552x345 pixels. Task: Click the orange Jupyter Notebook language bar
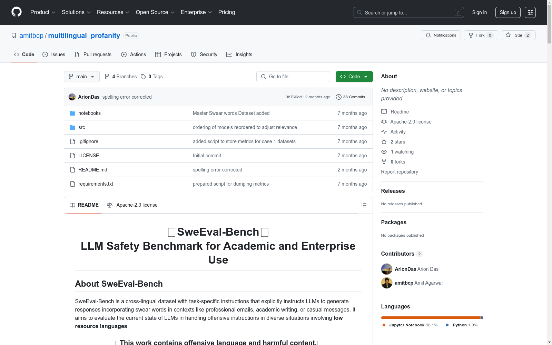[431, 318]
